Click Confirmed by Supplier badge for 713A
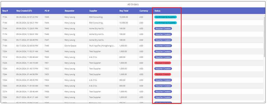Viewport: 267px width, 105px height. (x=166, y=17)
